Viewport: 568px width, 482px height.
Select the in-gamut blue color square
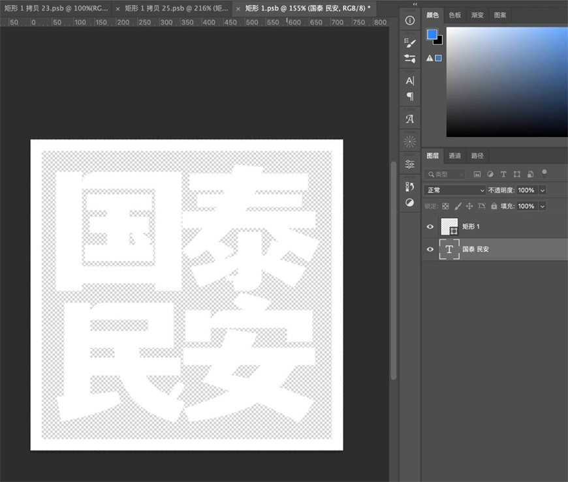click(x=438, y=58)
